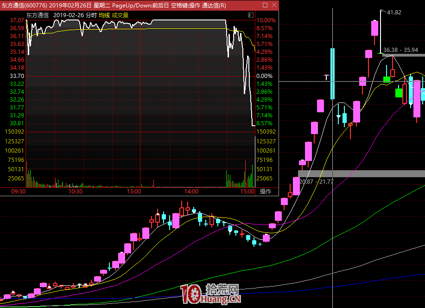This screenshot has height=308, width=425.
Task: Click the 13:00 time axis marker
Action: 133,191
